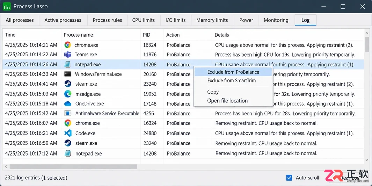Click ProBalance action in Code.exe row

pos(178,133)
